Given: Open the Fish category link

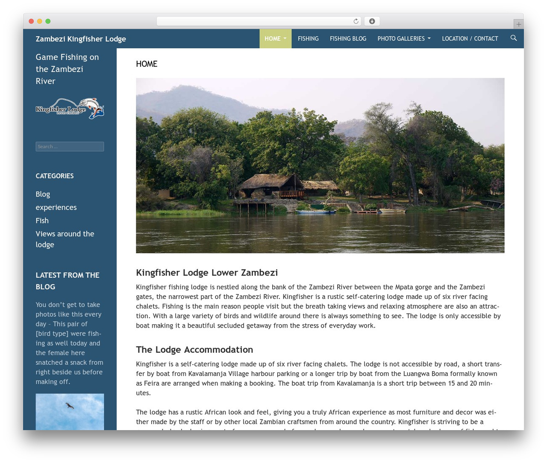Looking at the screenshot, I should [x=42, y=220].
